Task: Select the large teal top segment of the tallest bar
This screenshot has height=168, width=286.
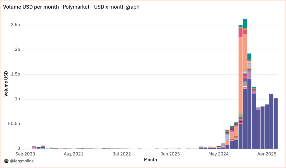Action: pos(245,23)
